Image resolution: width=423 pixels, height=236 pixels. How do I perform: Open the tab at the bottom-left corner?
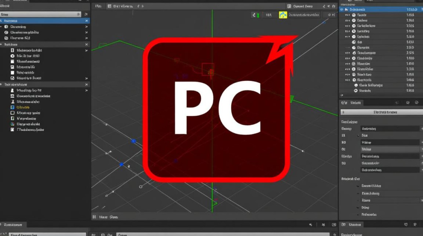pyautogui.click(x=13, y=225)
